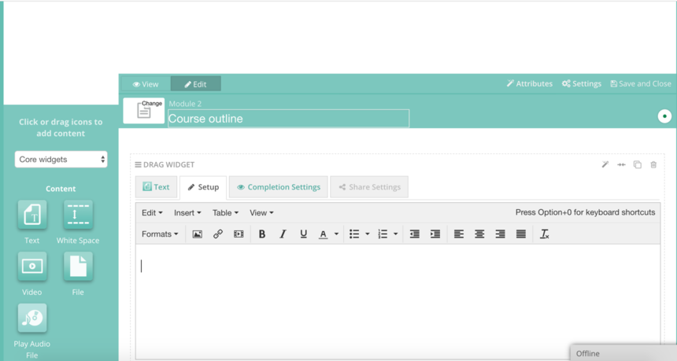
Task: Click inside the text editor body
Action: tap(398, 301)
